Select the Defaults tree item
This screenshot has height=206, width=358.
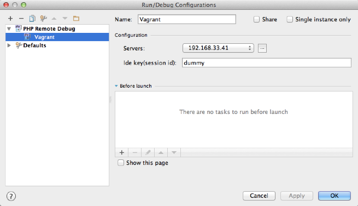34,45
